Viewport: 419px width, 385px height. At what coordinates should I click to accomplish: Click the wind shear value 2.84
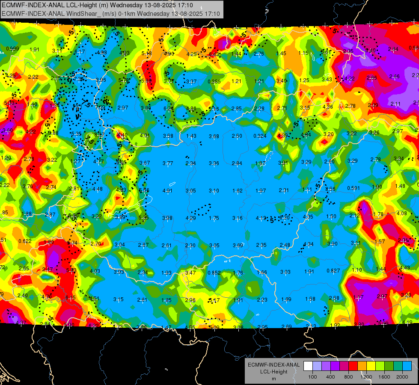(237, 163)
